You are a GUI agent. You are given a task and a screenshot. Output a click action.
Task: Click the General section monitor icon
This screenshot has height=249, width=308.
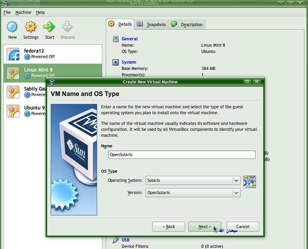pos(115,39)
